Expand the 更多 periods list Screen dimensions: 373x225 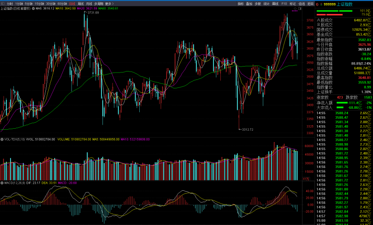click(x=109, y=3)
